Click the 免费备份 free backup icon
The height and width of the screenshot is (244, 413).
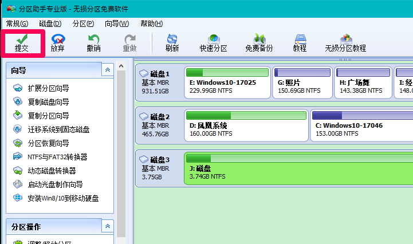(259, 42)
